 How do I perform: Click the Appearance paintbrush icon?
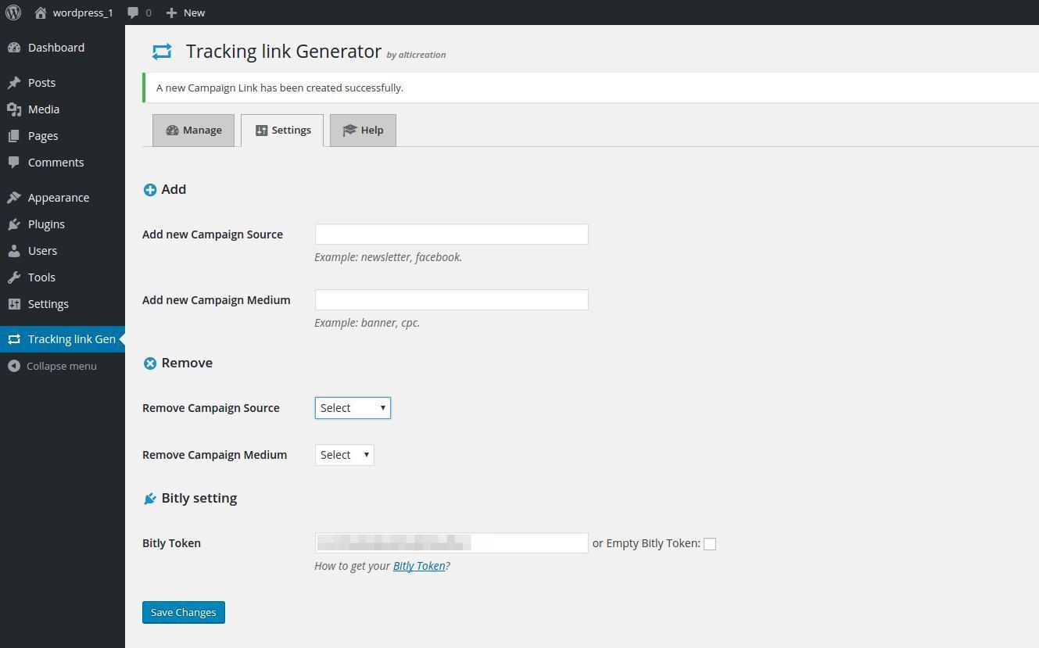[x=14, y=198]
